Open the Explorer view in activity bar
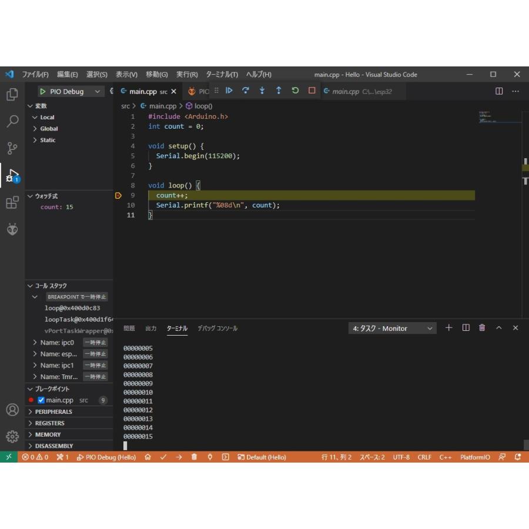Image resolution: width=529 pixels, height=529 pixels. pos(12,95)
